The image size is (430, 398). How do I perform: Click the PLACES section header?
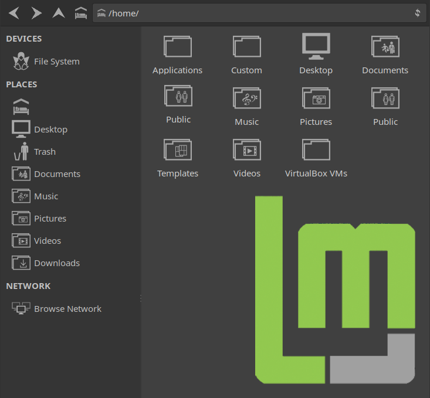click(x=21, y=84)
